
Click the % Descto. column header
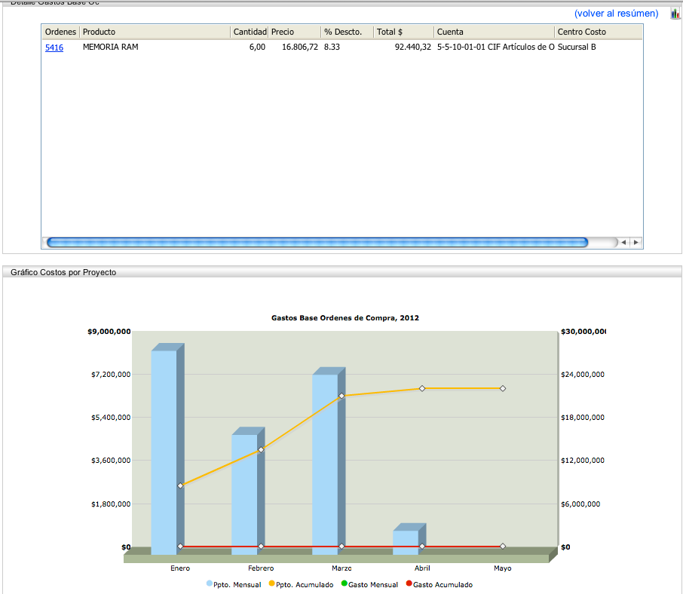[348, 32]
